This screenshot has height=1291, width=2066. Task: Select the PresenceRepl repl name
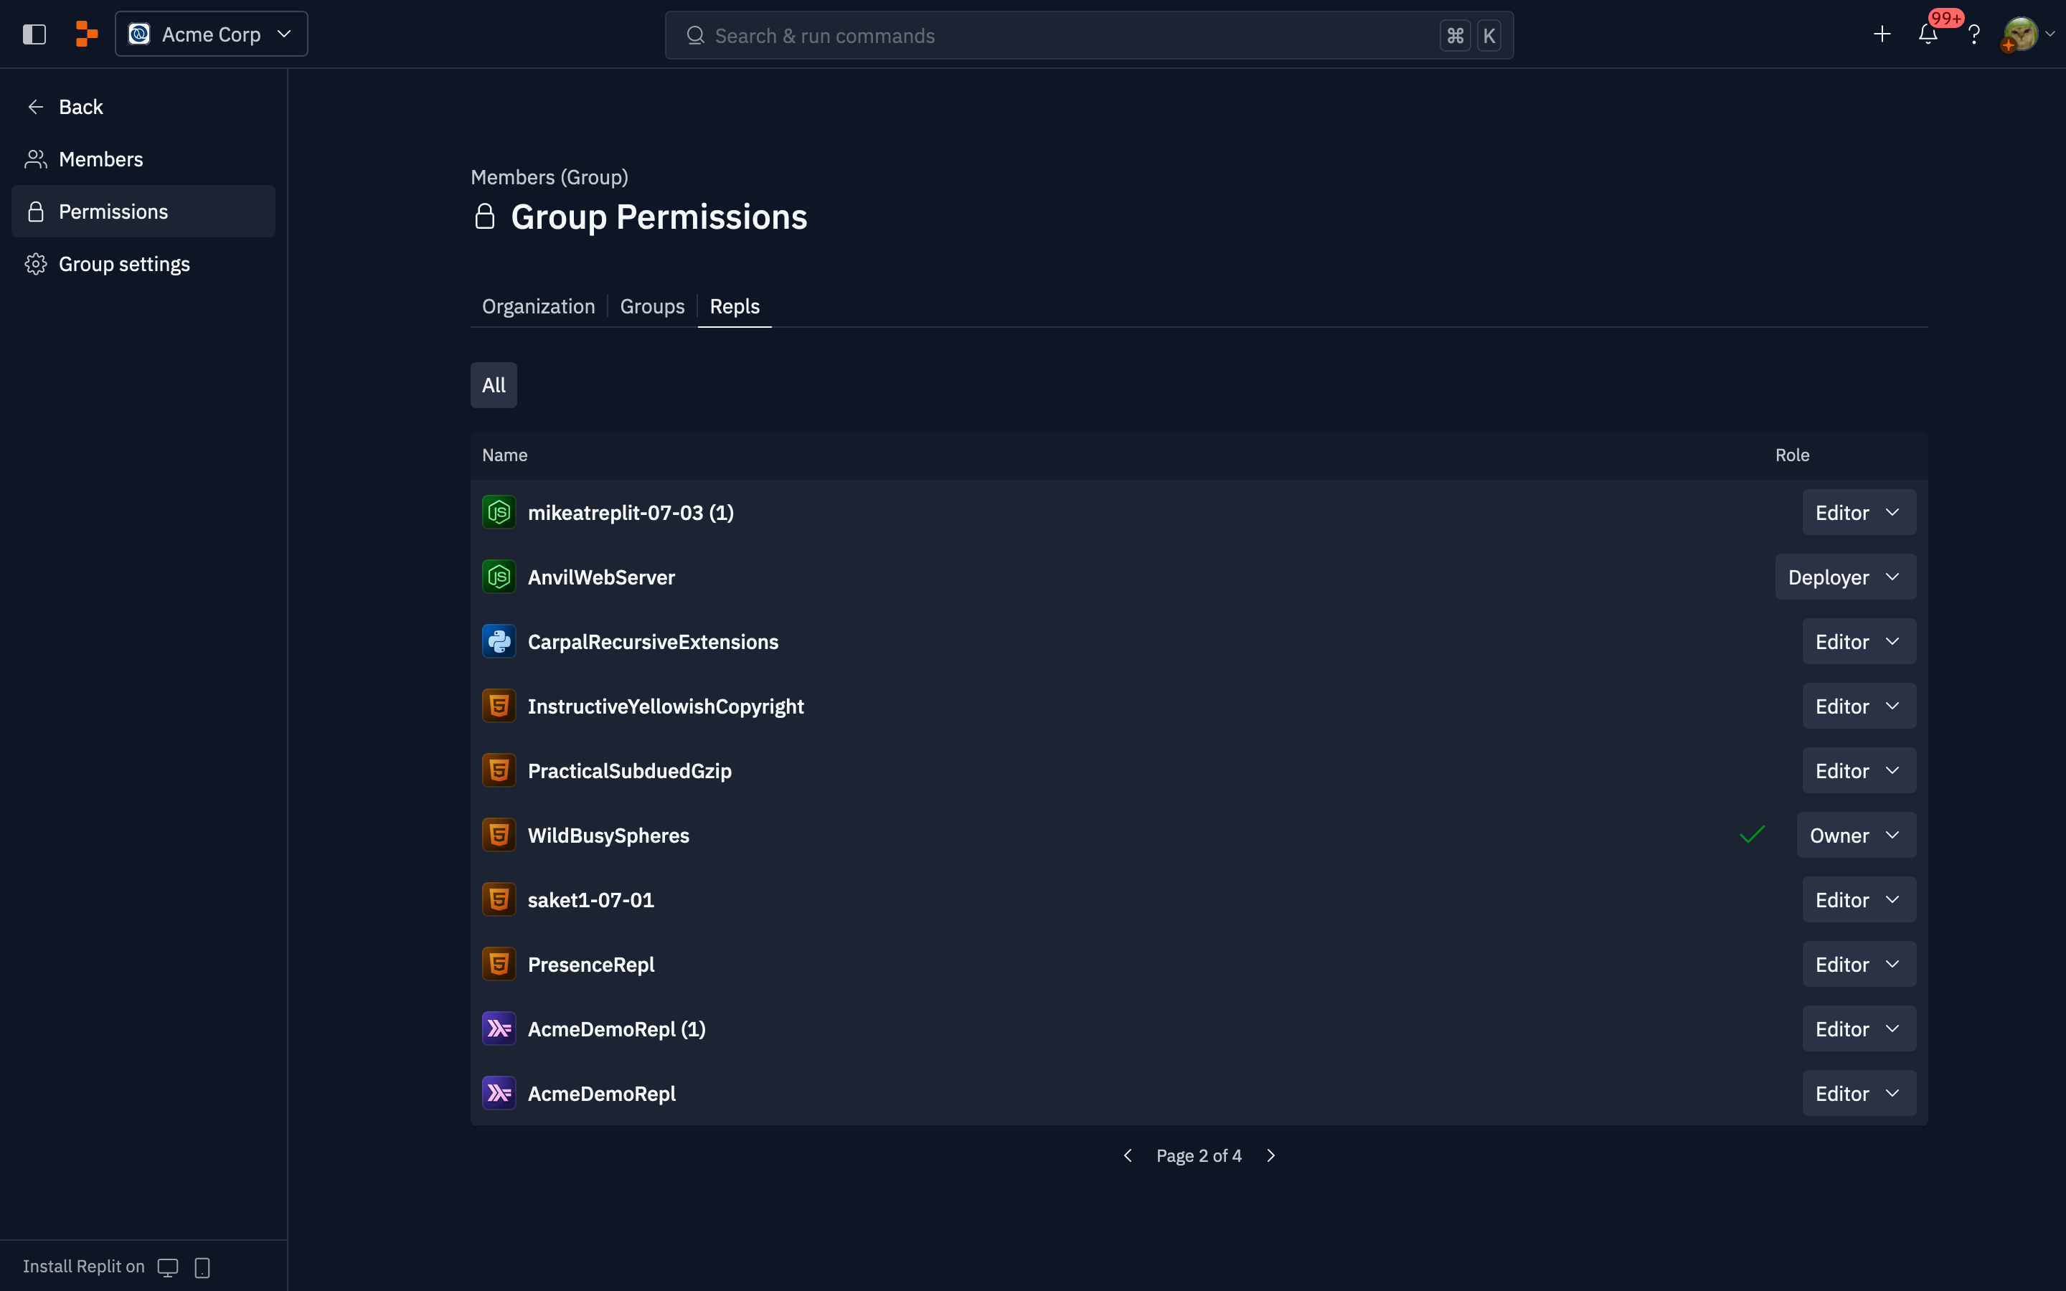coord(591,964)
